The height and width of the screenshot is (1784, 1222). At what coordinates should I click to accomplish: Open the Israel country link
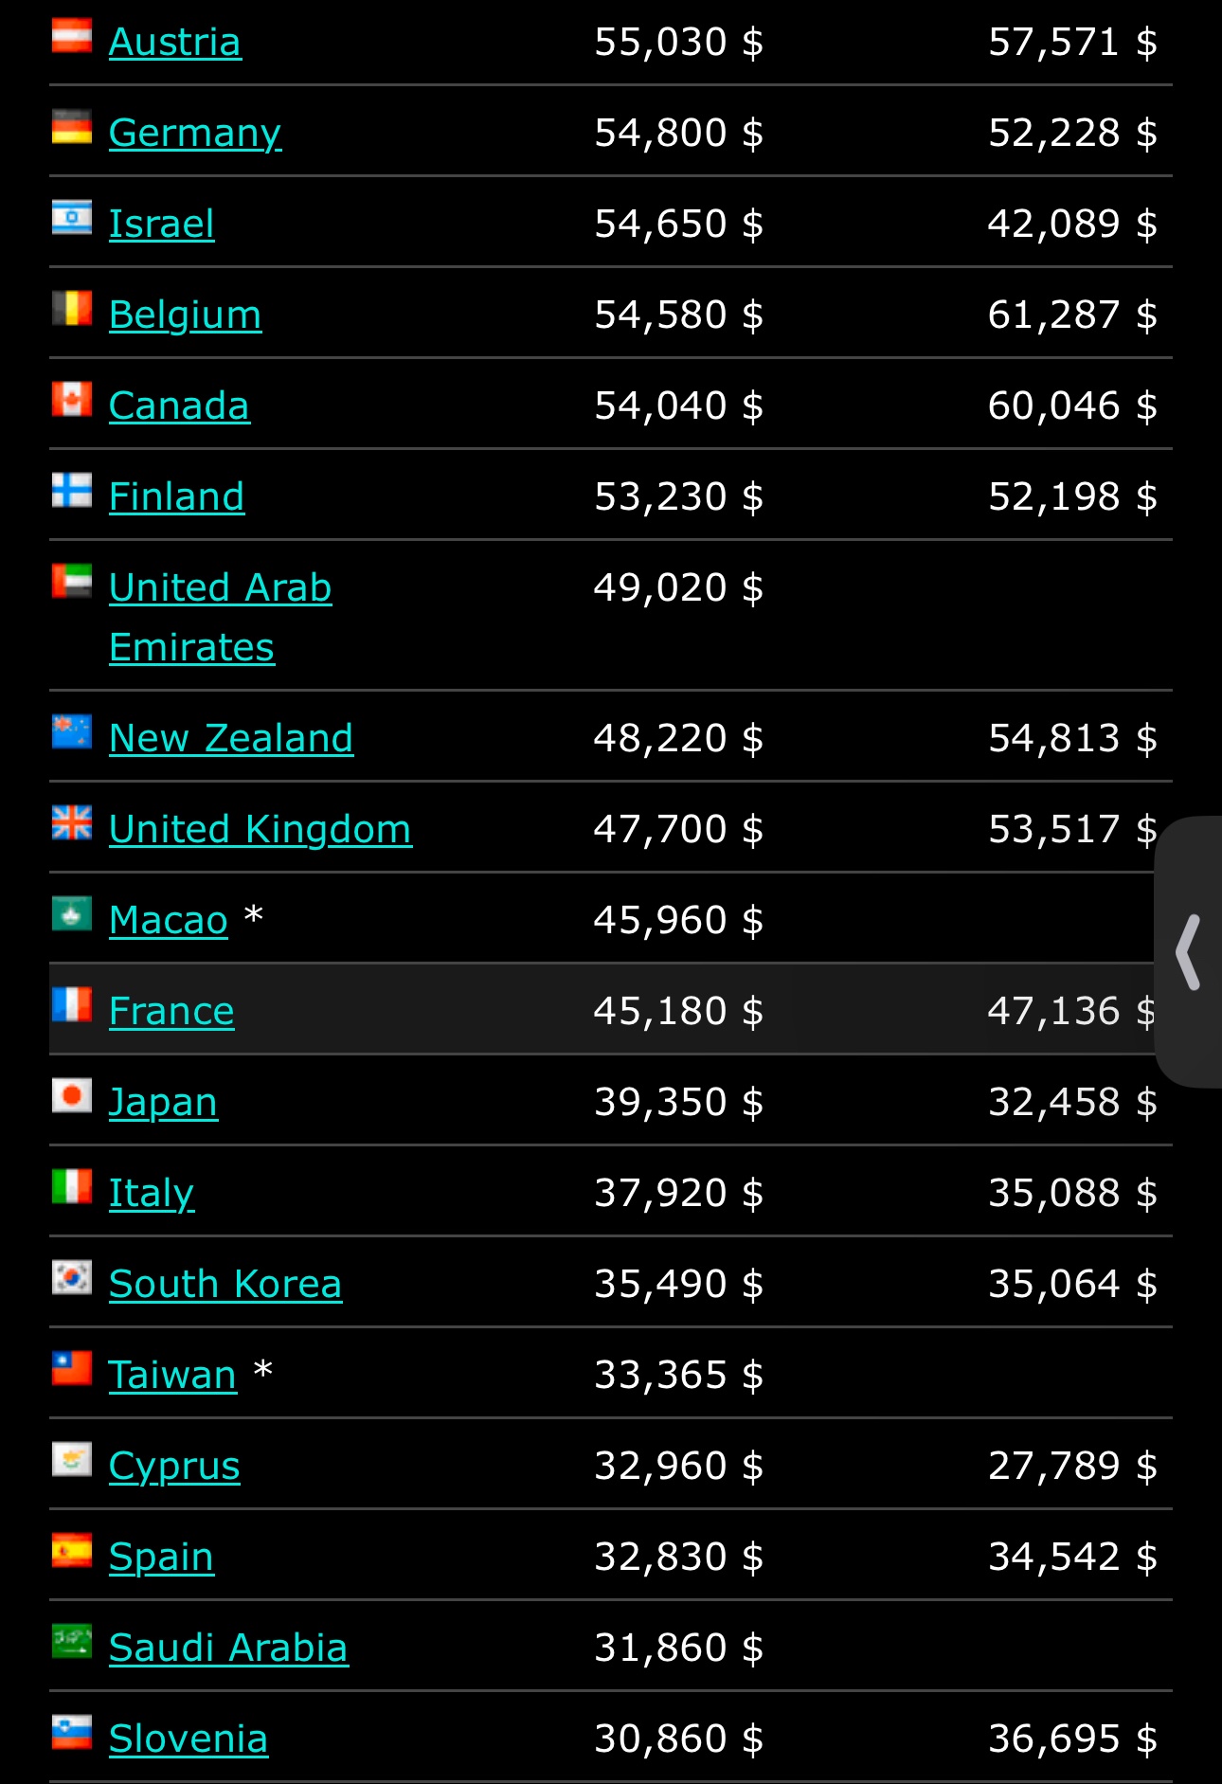click(162, 225)
